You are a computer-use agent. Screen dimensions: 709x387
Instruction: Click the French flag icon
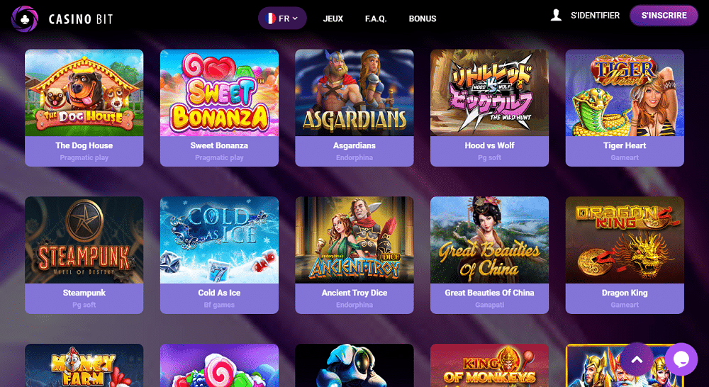(x=270, y=18)
